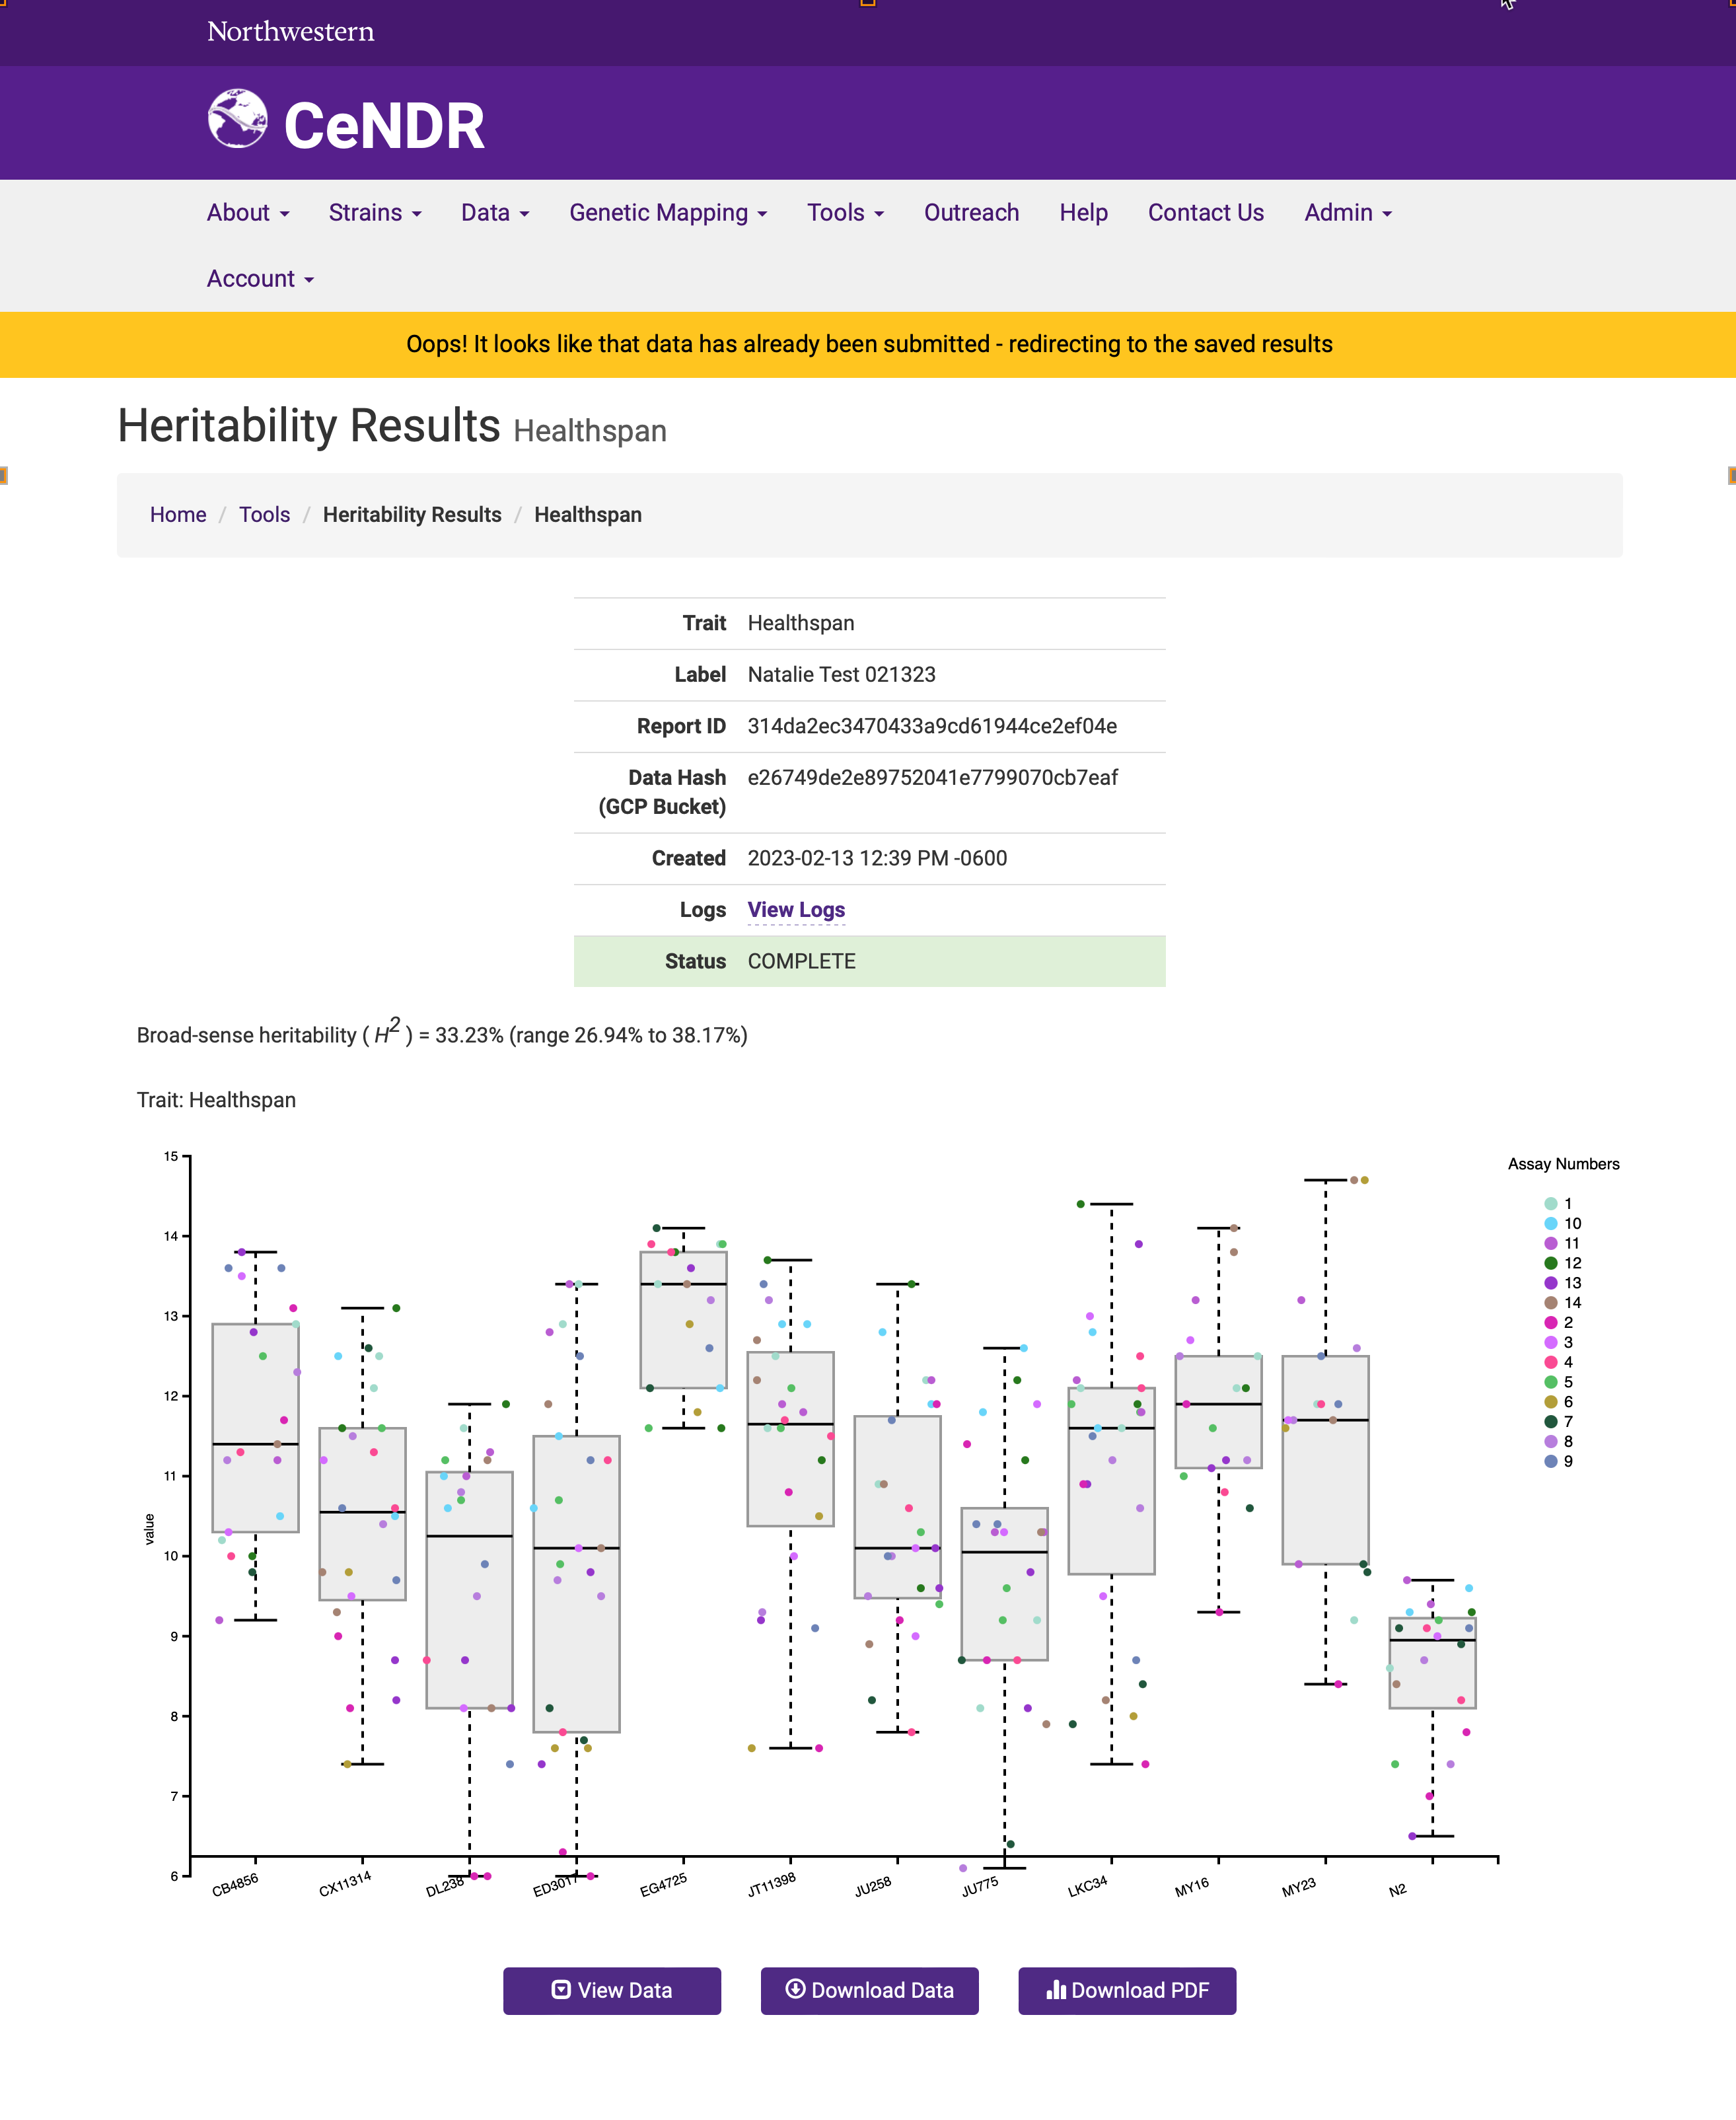This screenshot has height=2120, width=1736.
Task: Expand the Account dropdown
Action: [260, 279]
